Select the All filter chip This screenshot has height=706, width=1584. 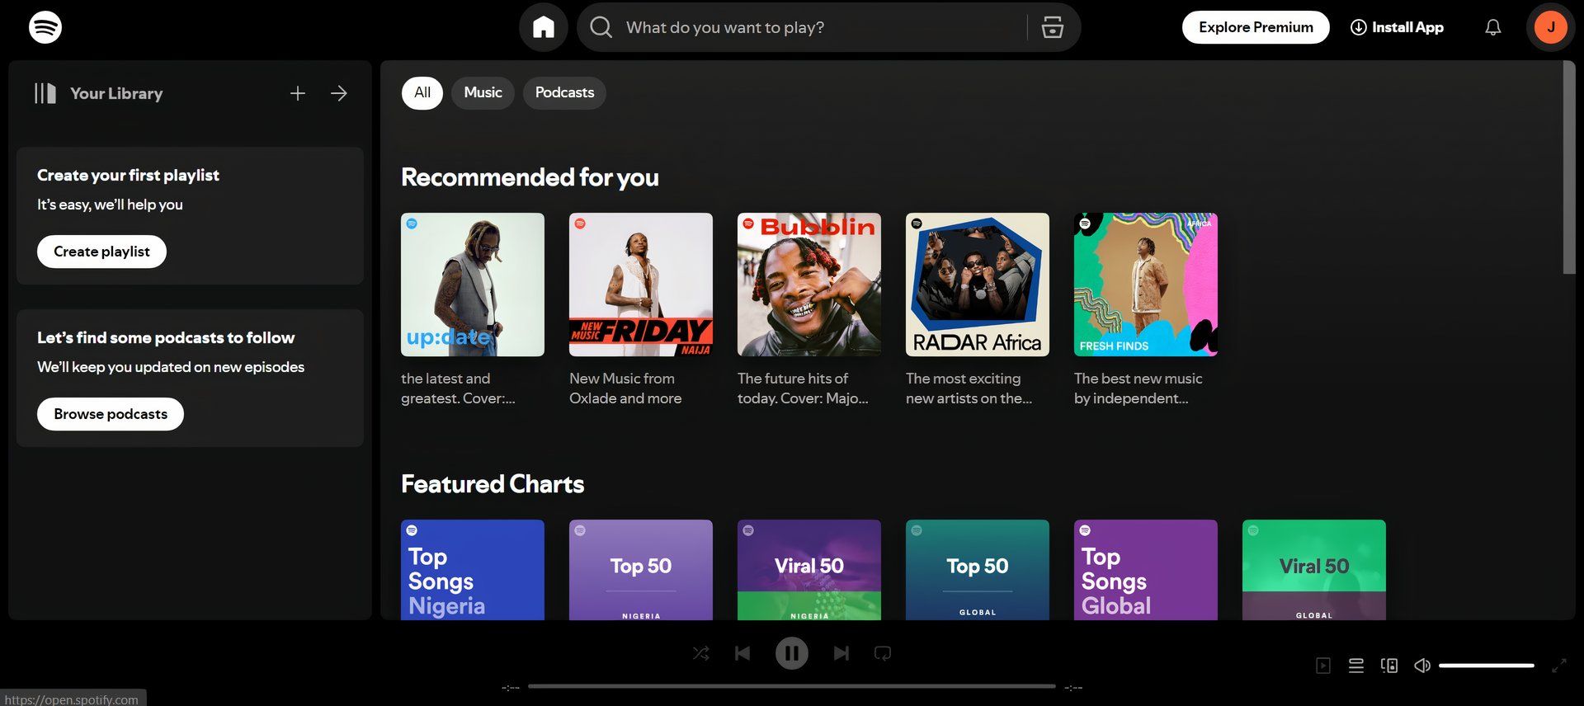pyautogui.click(x=422, y=92)
